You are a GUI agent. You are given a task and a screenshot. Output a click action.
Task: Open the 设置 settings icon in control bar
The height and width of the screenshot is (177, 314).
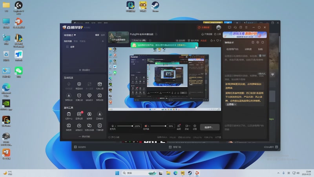(x=195, y=126)
